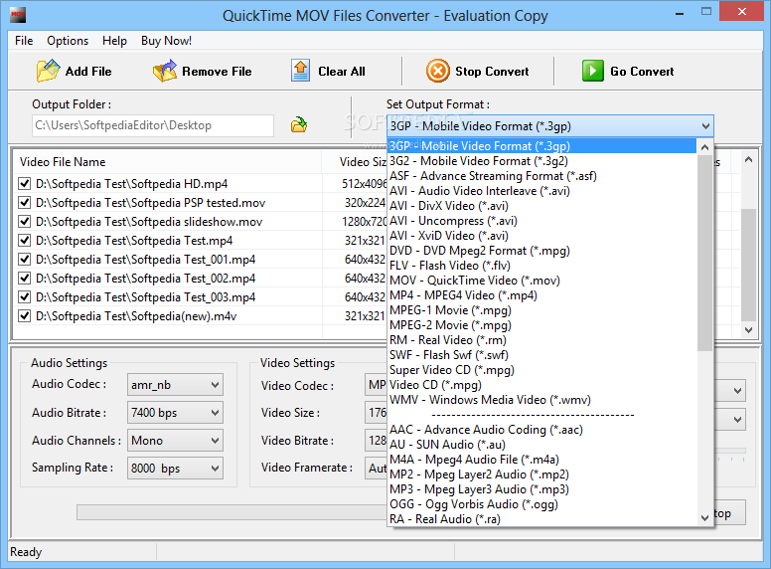Pick MPEG-1 Movie format

(x=542, y=310)
